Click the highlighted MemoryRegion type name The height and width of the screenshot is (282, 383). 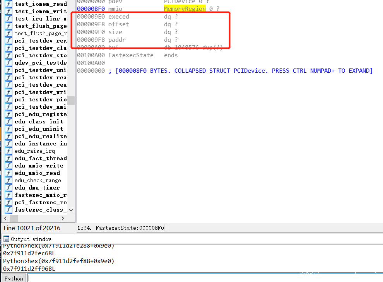coord(185,9)
